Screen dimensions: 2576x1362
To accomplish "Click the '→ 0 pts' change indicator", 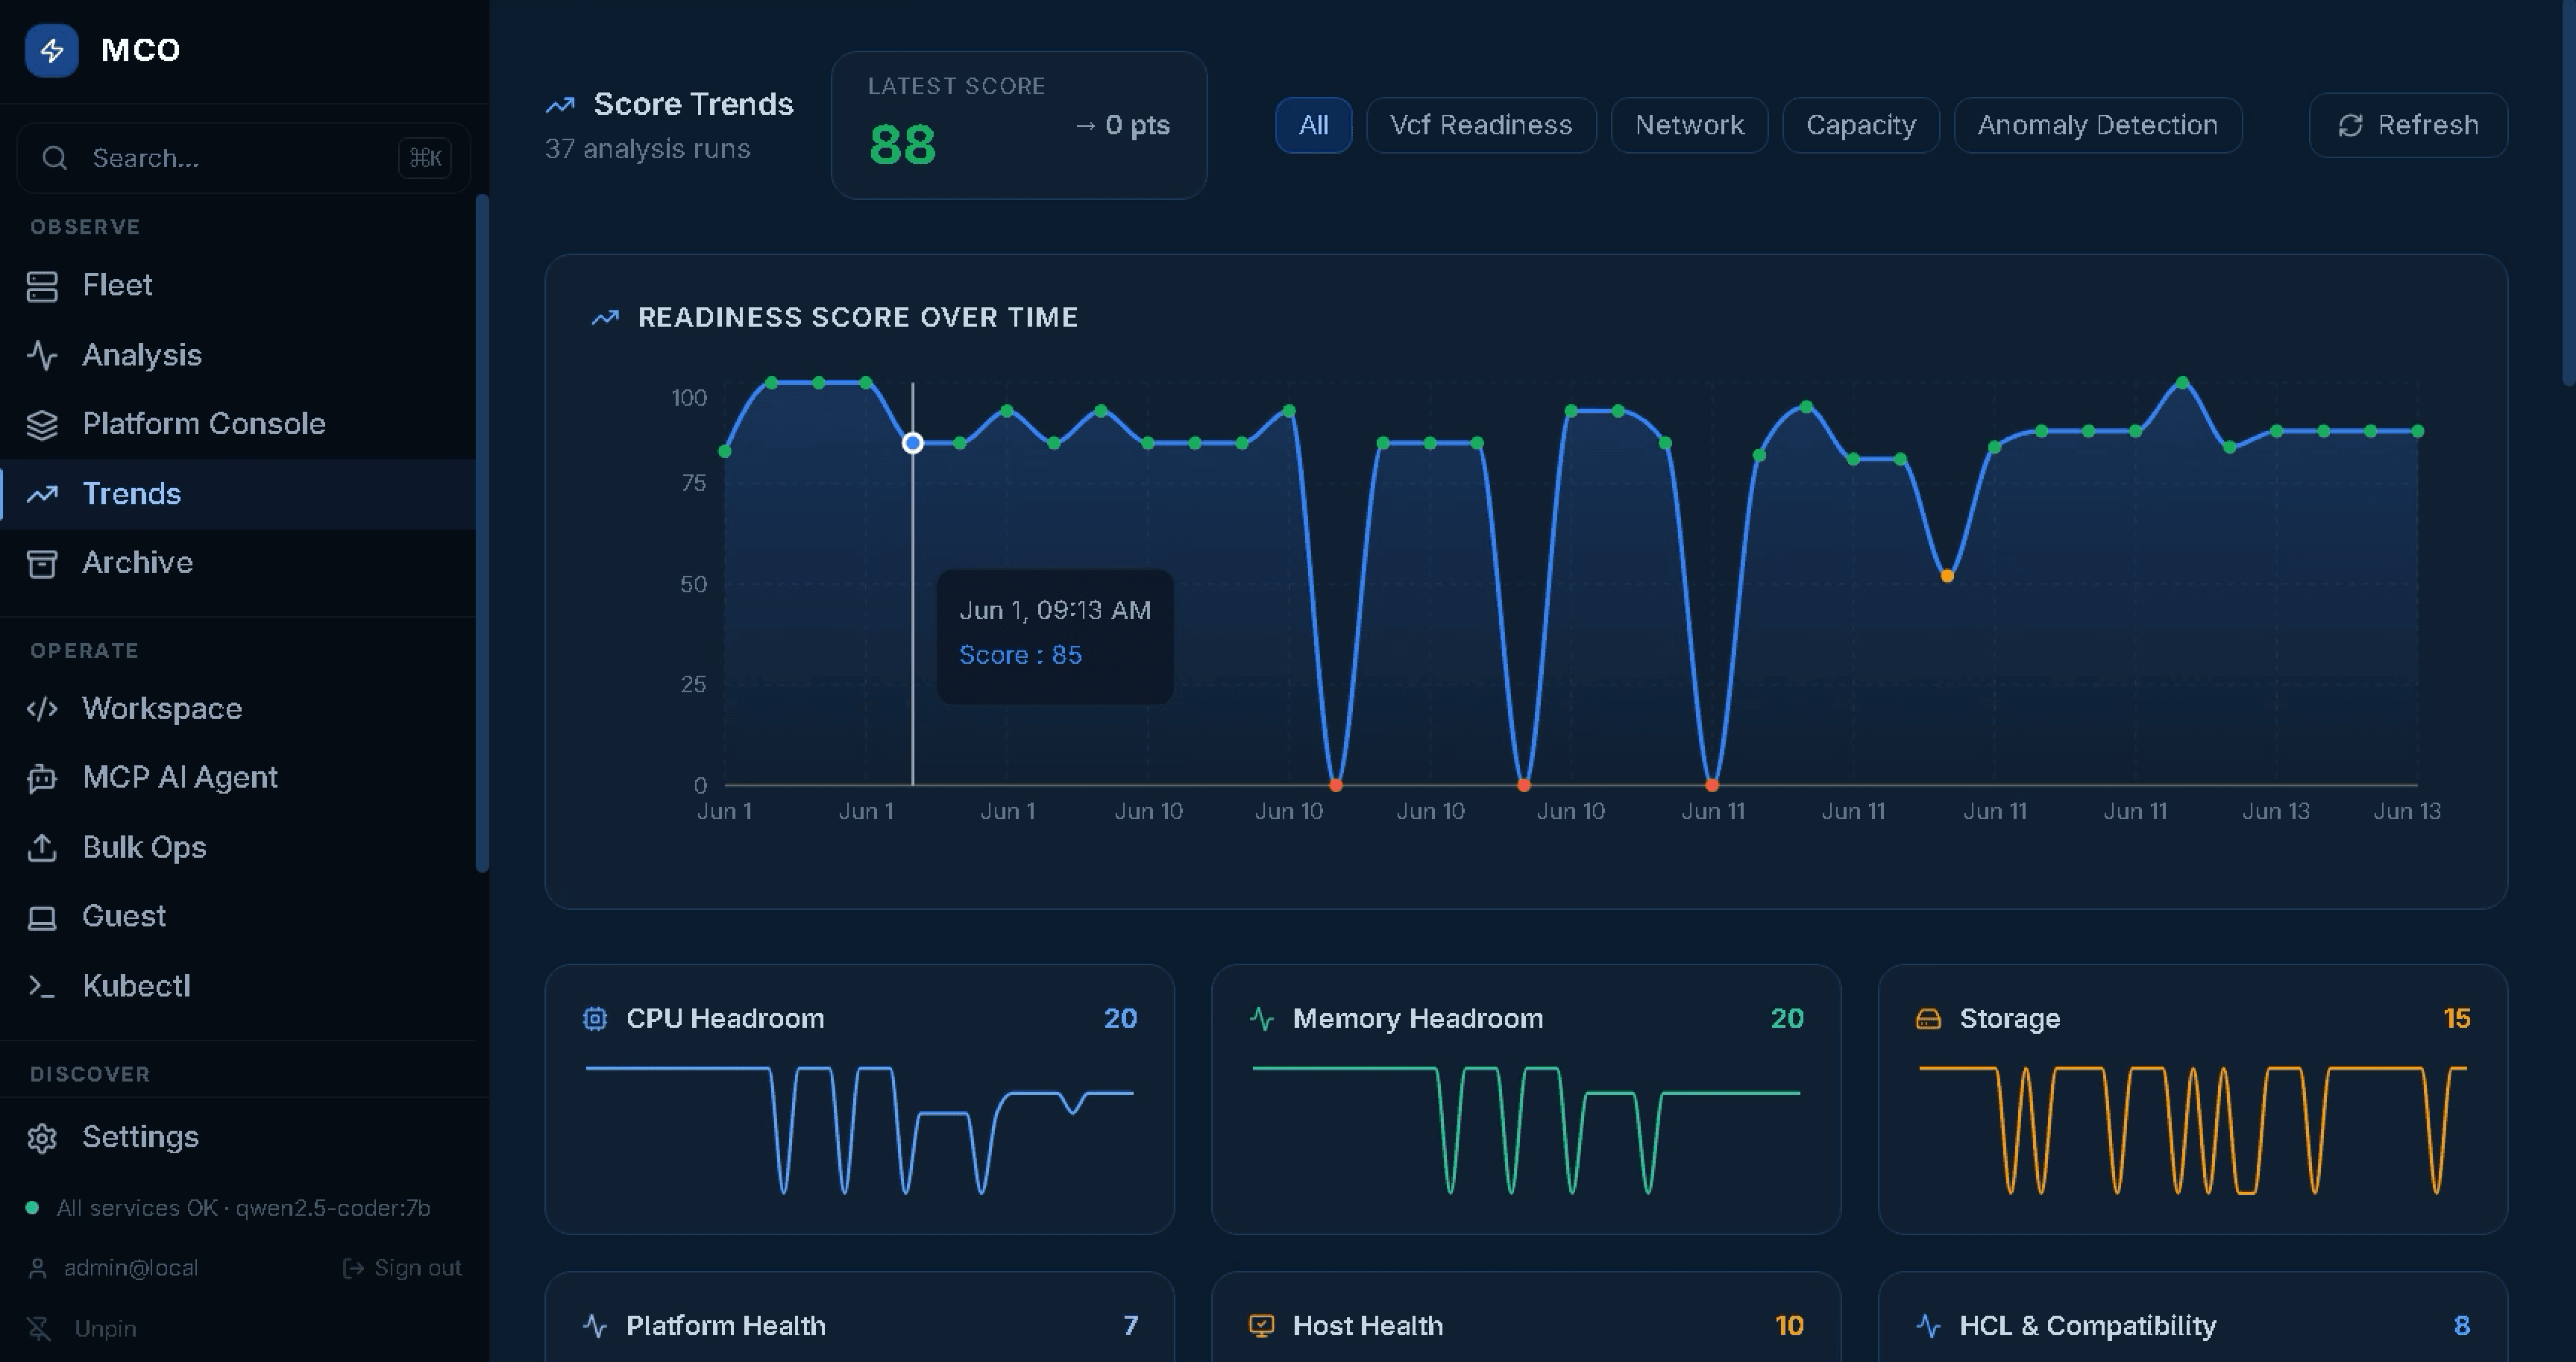I will [x=1122, y=125].
